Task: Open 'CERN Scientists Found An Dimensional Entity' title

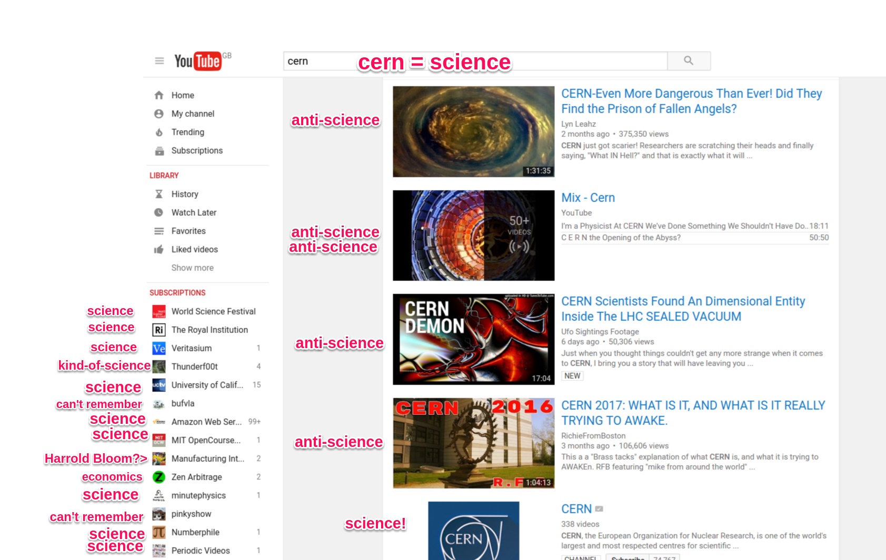Action: (683, 309)
